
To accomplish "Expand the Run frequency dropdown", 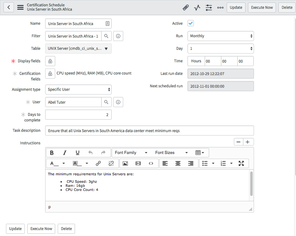I will (x=221, y=36).
